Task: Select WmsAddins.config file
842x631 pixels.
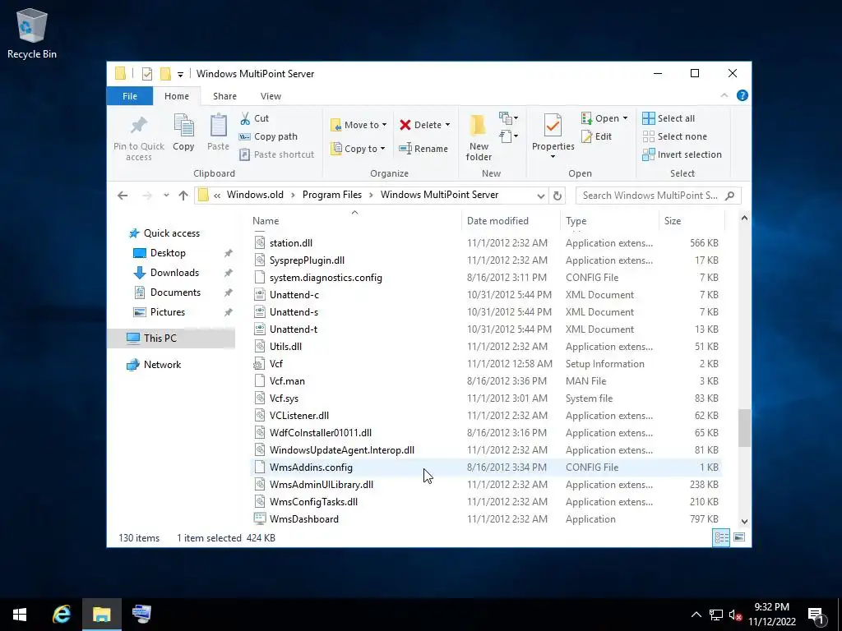Action: point(486,467)
